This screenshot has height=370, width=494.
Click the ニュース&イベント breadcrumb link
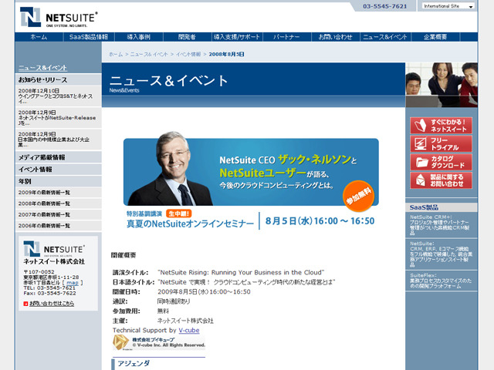point(149,54)
